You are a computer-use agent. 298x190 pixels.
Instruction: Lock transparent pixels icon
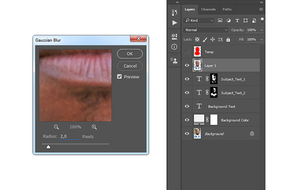coord(197,39)
